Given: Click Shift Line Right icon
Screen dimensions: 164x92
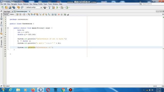Looking at the screenshot, I should 55,15.
